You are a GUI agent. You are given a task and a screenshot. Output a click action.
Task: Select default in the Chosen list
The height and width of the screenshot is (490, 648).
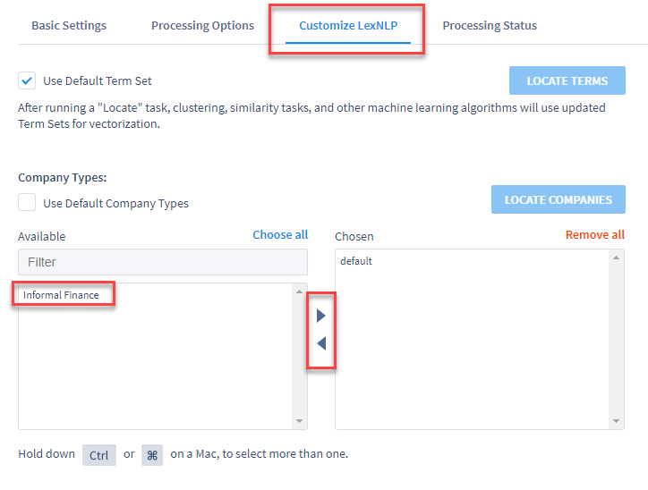(x=356, y=261)
